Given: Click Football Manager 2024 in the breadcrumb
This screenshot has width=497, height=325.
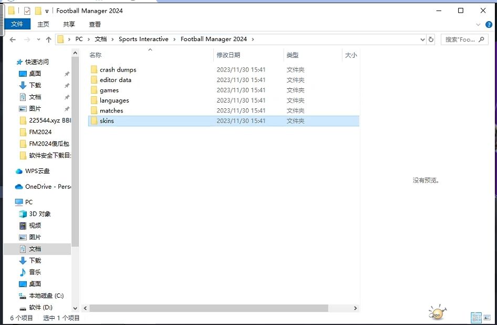Looking at the screenshot, I should (x=214, y=39).
